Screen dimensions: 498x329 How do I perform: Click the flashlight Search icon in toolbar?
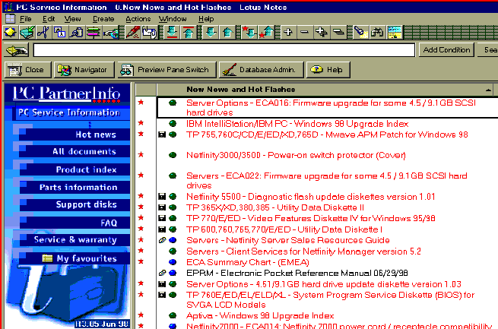tap(359, 33)
